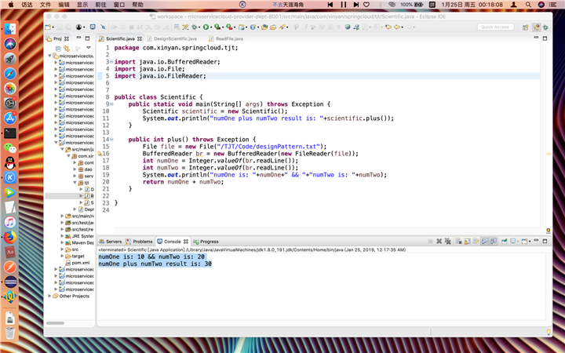Click the Remove Launch X icon in Console
The image size is (565, 353).
point(439,242)
